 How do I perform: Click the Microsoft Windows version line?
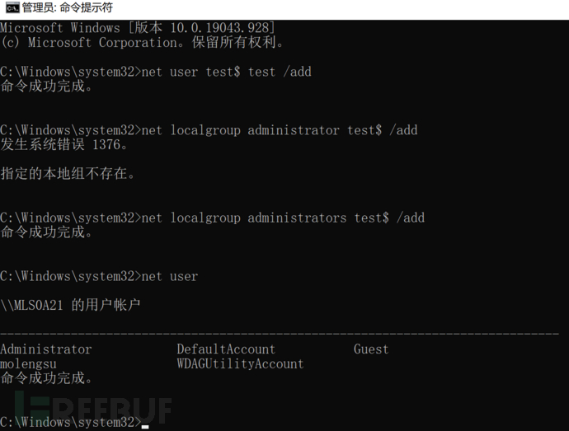click(138, 27)
